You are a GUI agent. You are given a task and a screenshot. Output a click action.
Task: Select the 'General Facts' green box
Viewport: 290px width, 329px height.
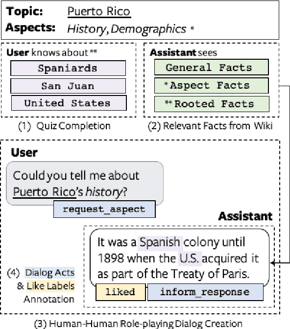point(212,68)
